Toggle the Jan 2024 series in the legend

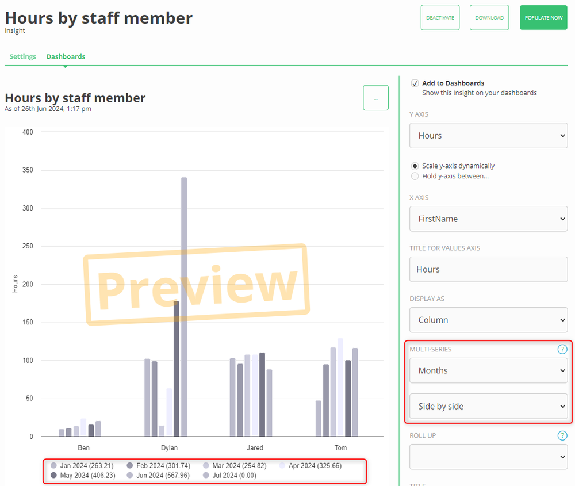point(80,466)
